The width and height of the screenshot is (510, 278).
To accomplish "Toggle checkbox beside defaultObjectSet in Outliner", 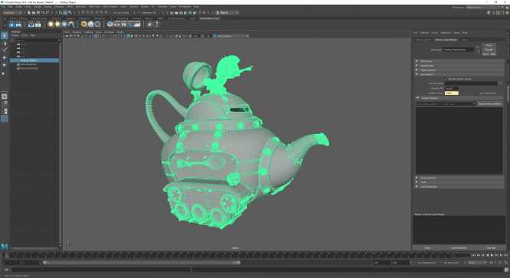I will [x=18, y=68].
